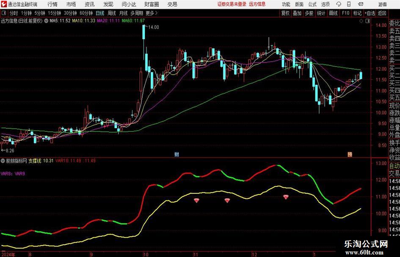Open the 版面 menu
Image resolution: width=400 pixels, height=257 pixels.
point(299,4)
